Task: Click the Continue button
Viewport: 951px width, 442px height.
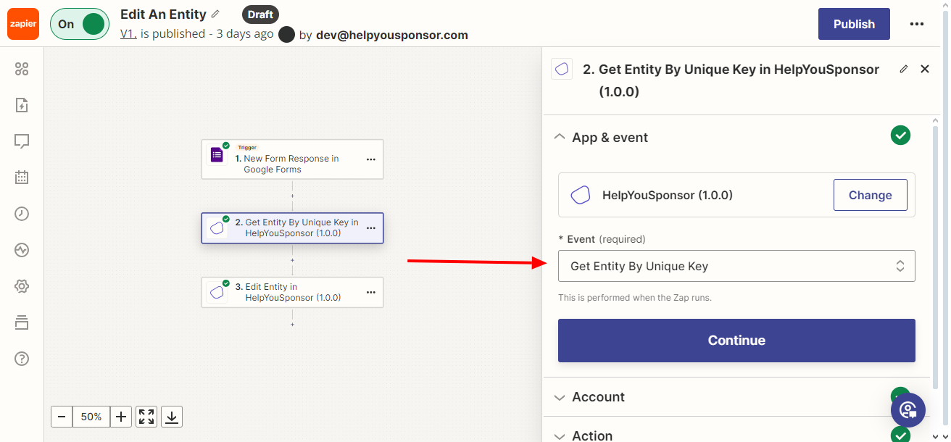Action: [736, 341]
